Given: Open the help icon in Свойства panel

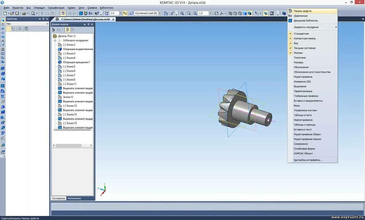Looking at the screenshot, I should [x=26, y=29].
